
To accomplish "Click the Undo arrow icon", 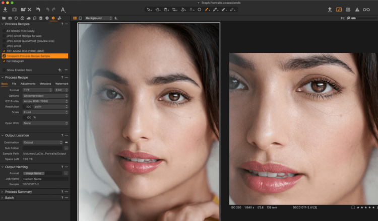I will [x=47, y=10].
